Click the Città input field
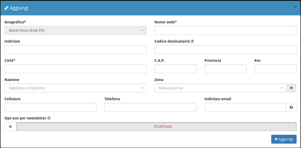Image resolution: width=301 pixels, height=148 pixels. [x=75, y=69]
